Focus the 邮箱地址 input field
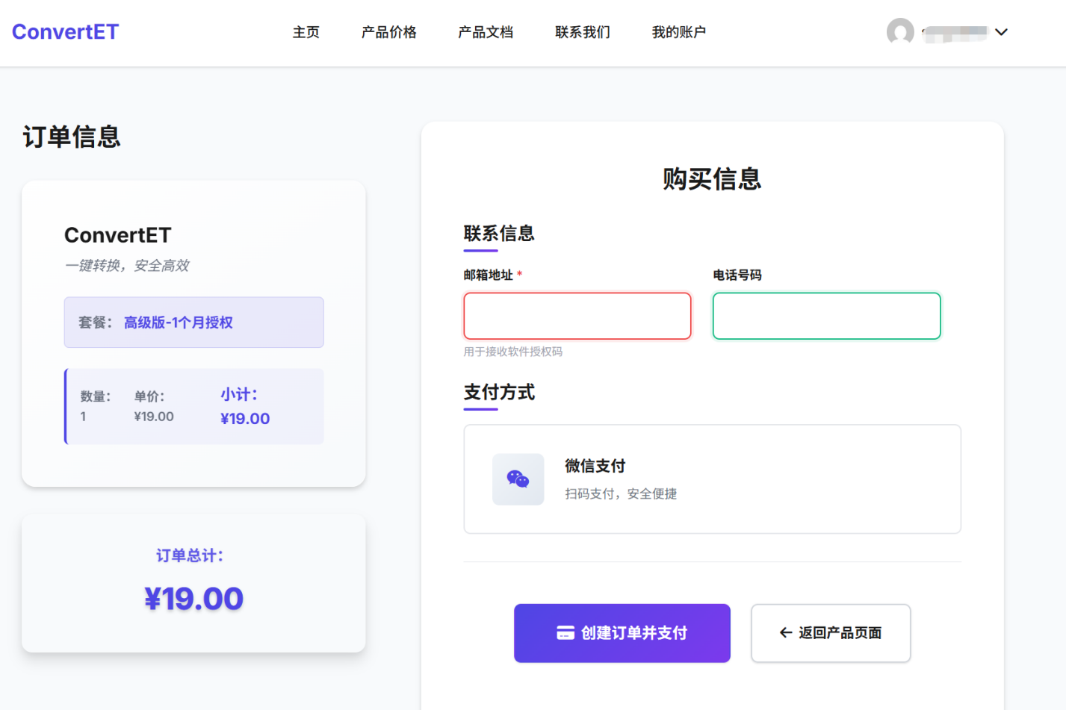The width and height of the screenshot is (1066, 710). click(x=577, y=316)
